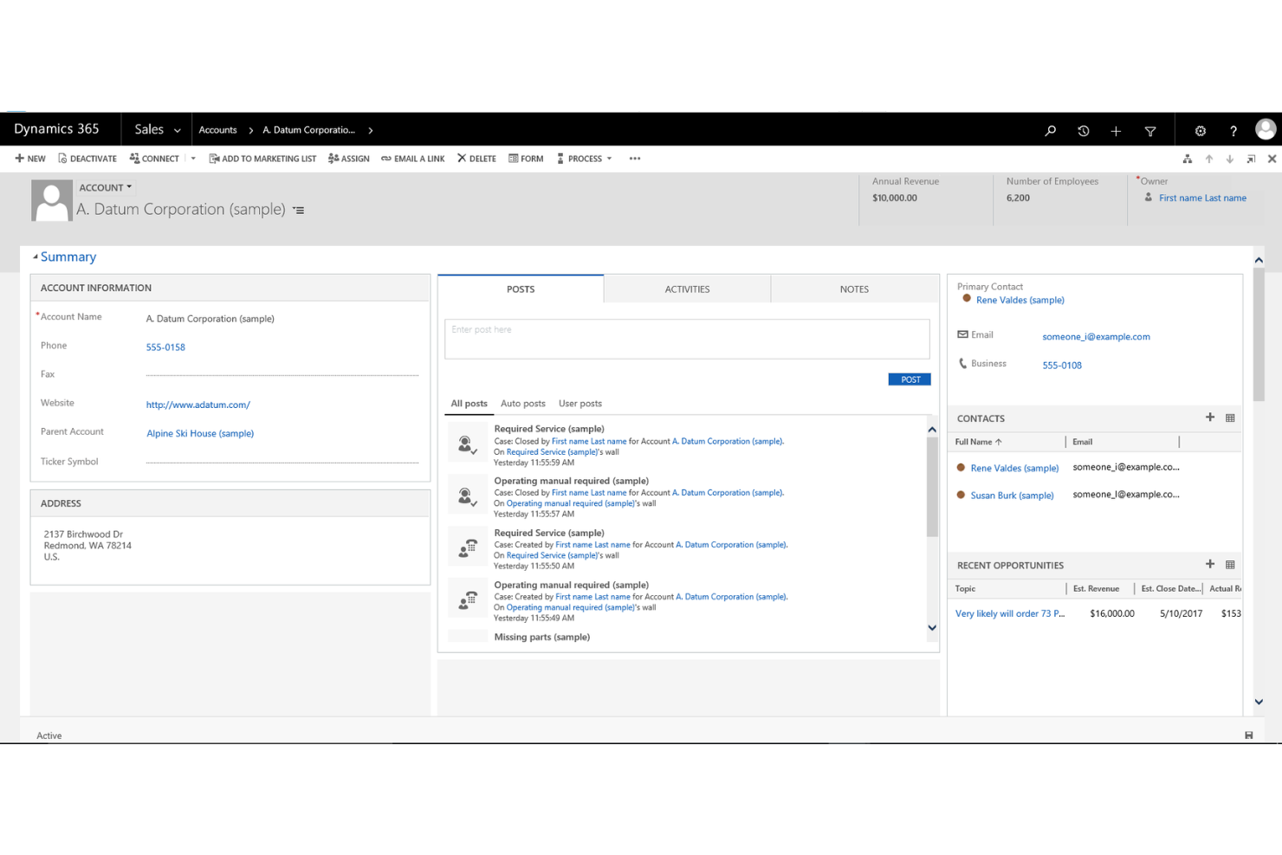
Task: Sort contacts by Full Name column
Action: 978,442
